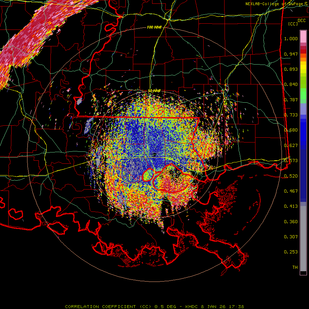The image size is (309, 309).
Task: Select the 0.680 color scale value
Action: (x=291, y=130)
